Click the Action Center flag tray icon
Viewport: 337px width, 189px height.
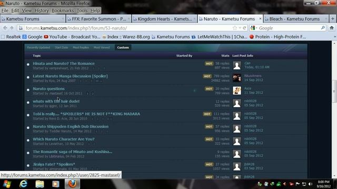click(298, 184)
